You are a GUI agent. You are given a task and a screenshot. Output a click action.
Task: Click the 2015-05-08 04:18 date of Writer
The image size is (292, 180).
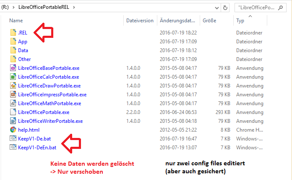click(178, 121)
